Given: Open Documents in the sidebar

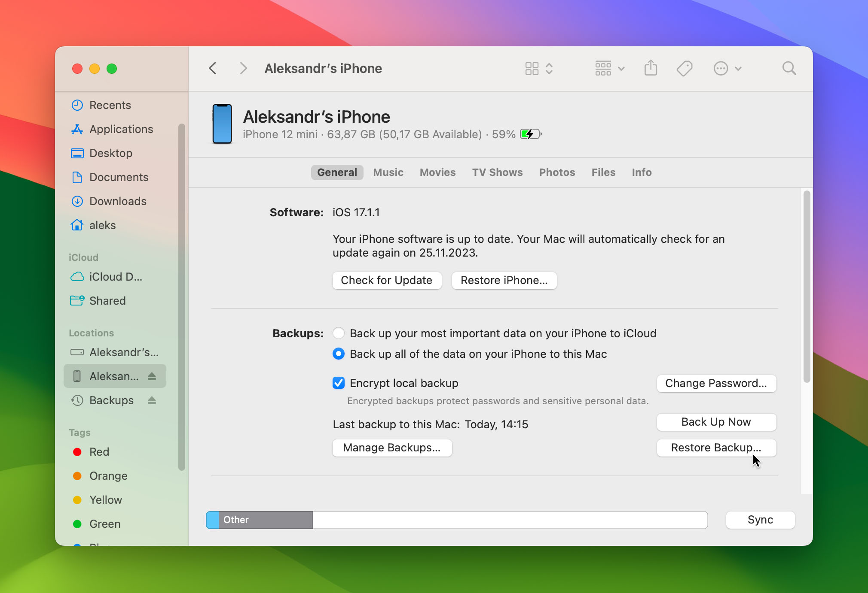Looking at the screenshot, I should click(115, 177).
